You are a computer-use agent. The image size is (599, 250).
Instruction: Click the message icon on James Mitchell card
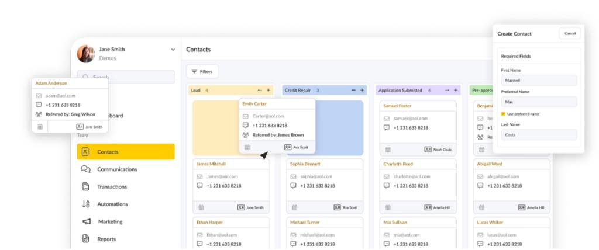coord(199,186)
